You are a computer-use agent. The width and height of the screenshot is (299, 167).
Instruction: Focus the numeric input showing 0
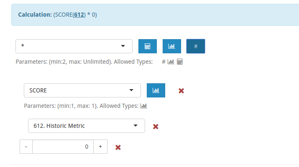pyautogui.click(x=63, y=147)
